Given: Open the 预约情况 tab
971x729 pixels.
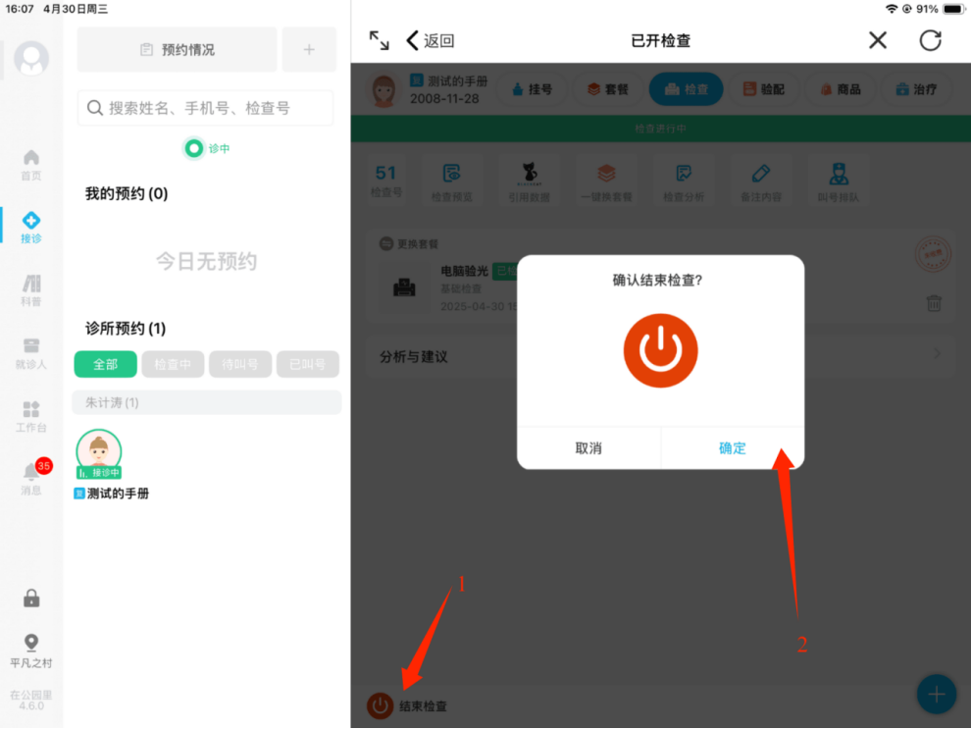Looking at the screenshot, I should tap(177, 49).
